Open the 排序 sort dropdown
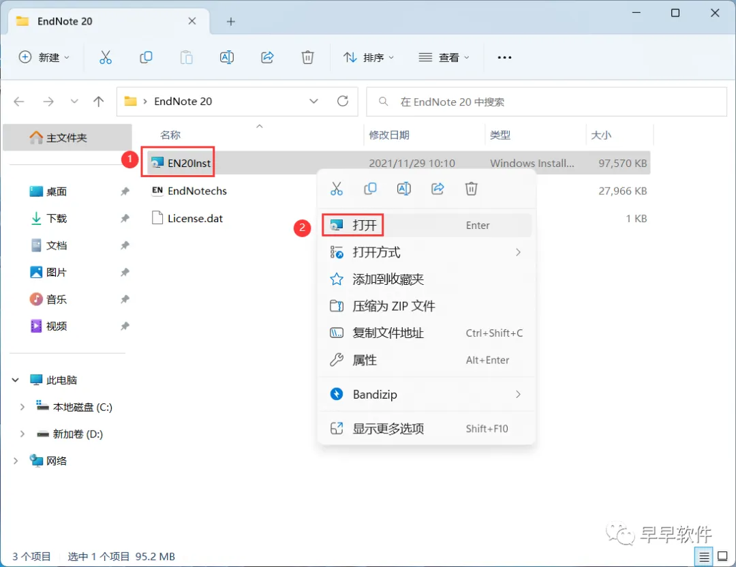This screenshot has height=567, width=736. (x=368, y=57)
